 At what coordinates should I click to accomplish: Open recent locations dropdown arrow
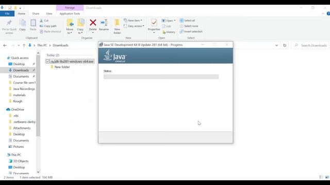pyautogui.click(x=19, y=45)
